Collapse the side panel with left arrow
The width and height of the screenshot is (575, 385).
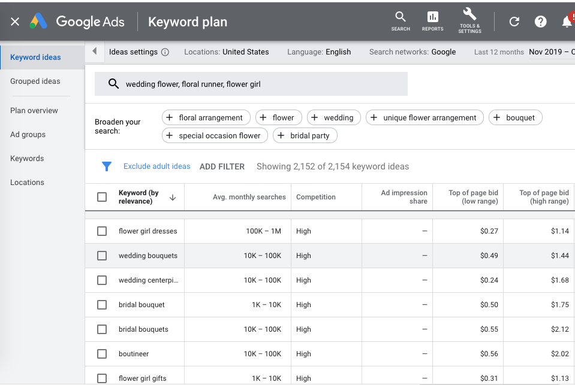(94, 52)
